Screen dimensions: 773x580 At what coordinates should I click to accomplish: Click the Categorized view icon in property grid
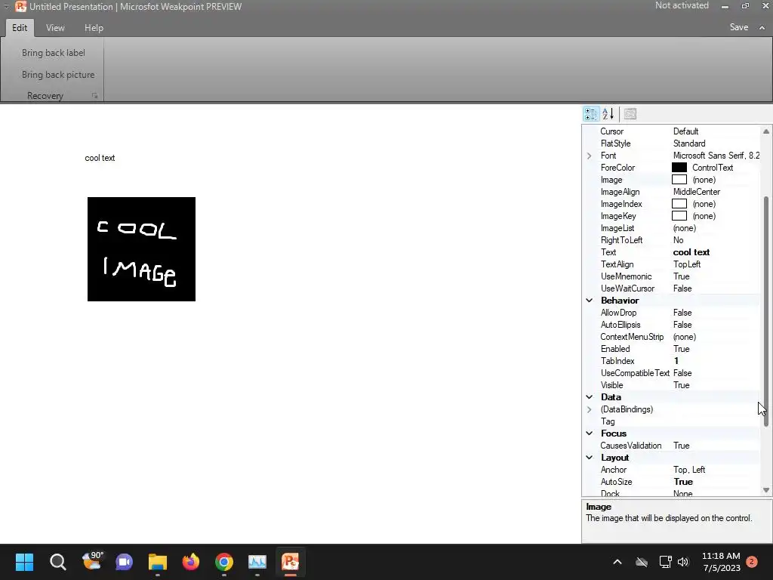(590, 114)
